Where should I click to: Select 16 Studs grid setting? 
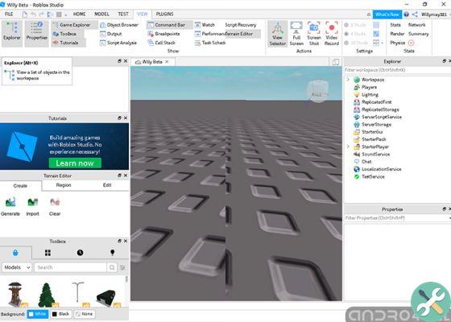[356, 43]
